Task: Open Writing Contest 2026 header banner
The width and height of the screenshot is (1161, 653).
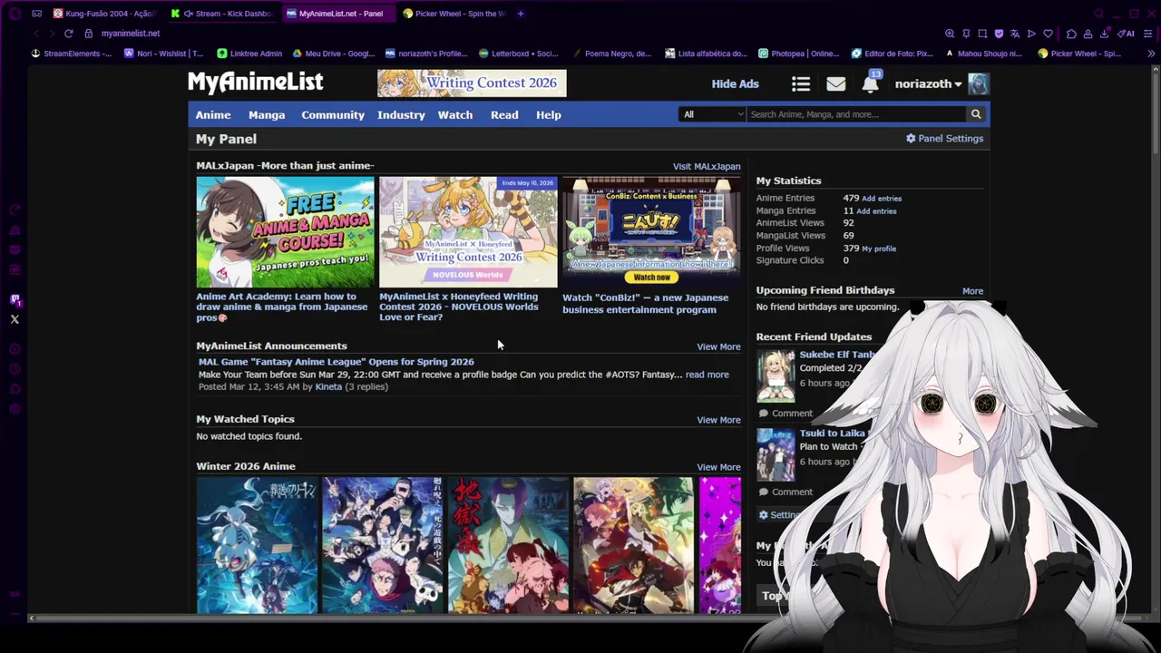Action: point(472,83)
